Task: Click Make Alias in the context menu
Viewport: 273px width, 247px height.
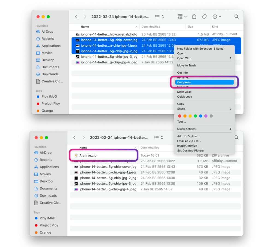Action: point(184,92)
